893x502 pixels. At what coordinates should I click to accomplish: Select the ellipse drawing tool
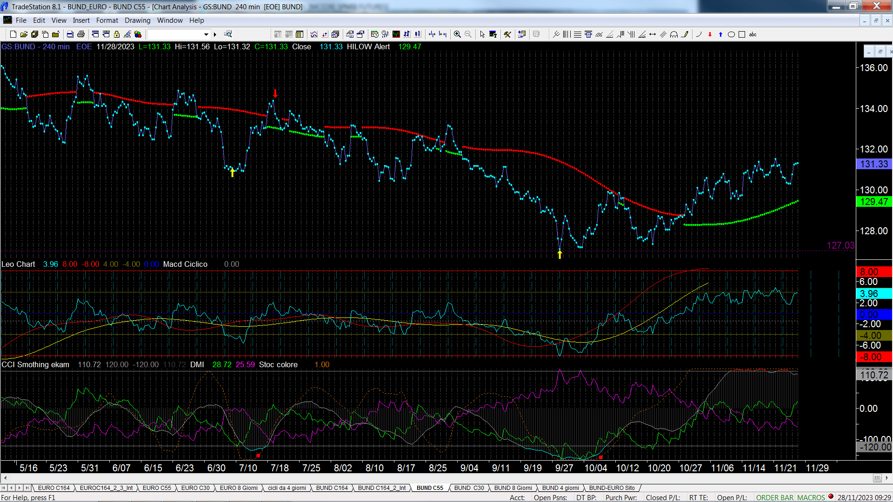[x=731, y=34]
